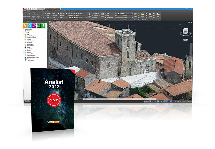
Task: Open the Annota ribbon tab
Action: 39,11
